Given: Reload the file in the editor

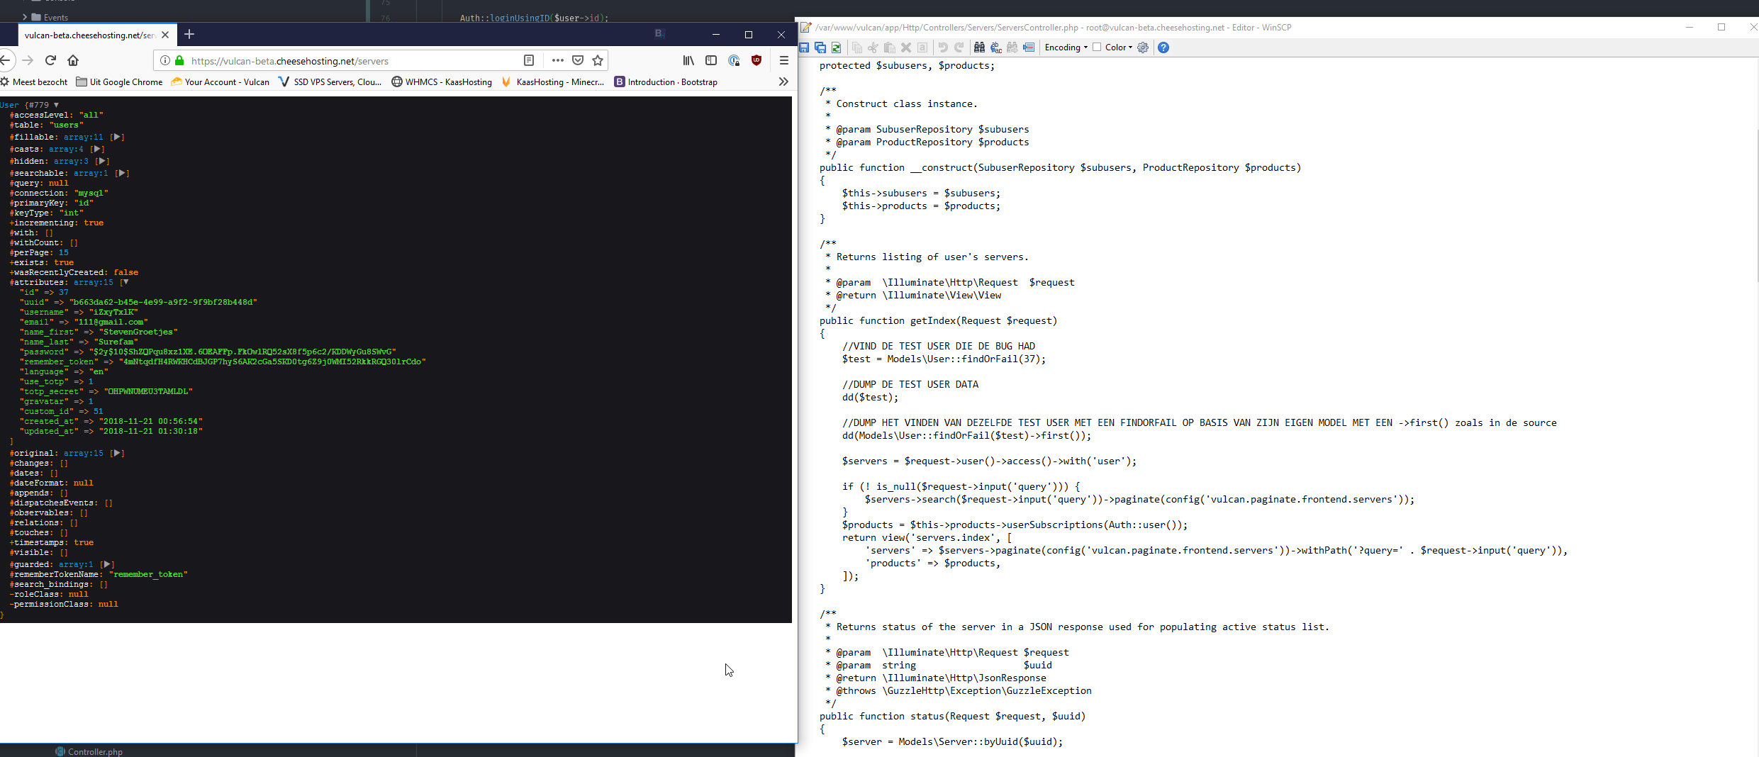Looking at the screenshot, I should 837,47.
